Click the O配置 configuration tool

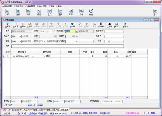click(x=8, y=25)
